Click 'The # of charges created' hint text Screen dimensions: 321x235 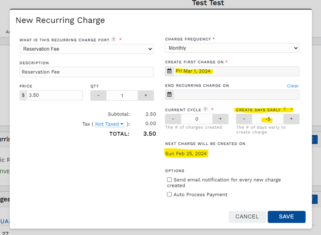pyautogui.click(x=193, y=127)
